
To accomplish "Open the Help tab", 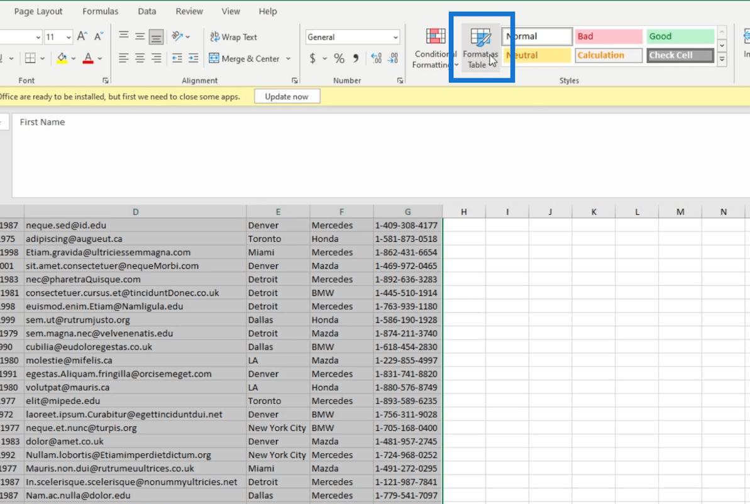I will [x=268, y=11].
